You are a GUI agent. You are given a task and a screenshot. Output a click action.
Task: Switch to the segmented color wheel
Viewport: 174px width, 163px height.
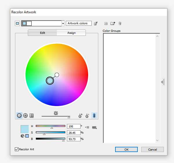pyautogui.click(x=26, y=116)
